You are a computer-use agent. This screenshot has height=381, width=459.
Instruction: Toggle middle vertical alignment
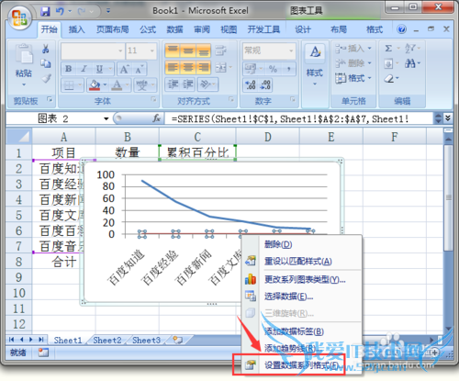tap(188, 50)
